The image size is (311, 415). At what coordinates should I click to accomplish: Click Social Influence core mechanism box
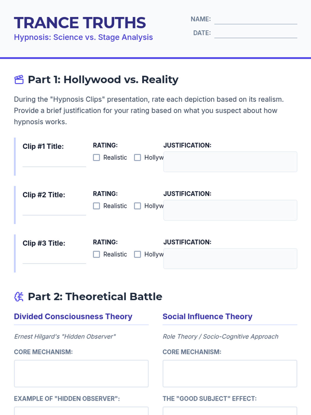230,374
